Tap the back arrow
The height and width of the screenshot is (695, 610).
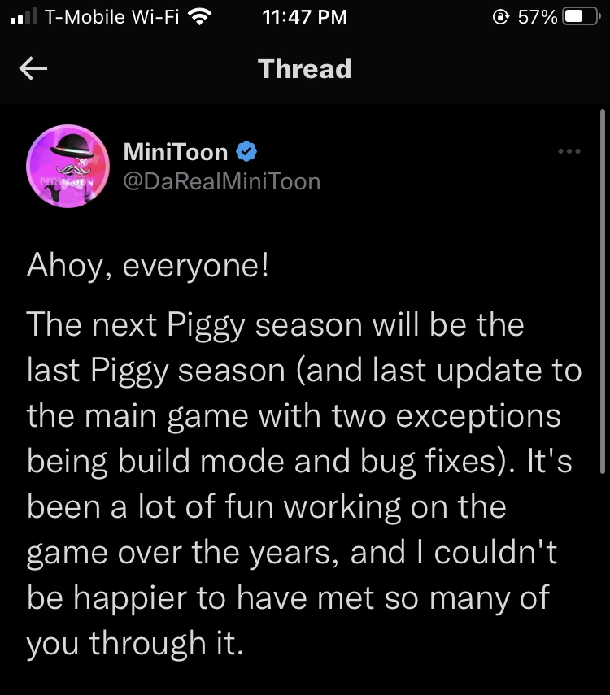point(33,70)
